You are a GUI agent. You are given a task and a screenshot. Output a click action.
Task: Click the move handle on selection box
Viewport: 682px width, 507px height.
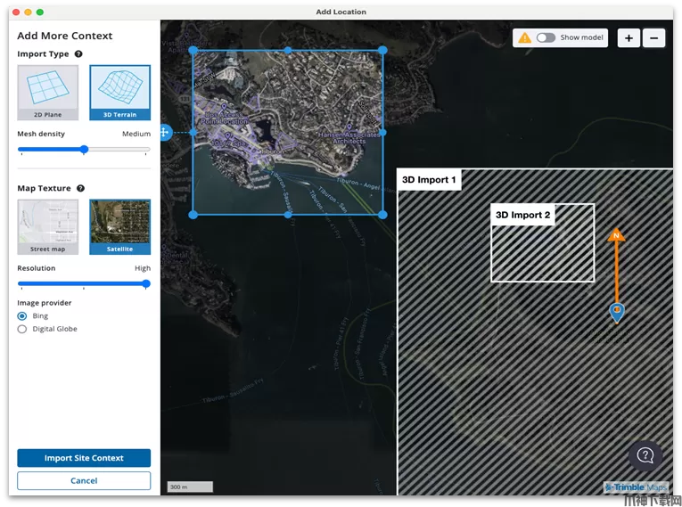[x=164, y=133]
